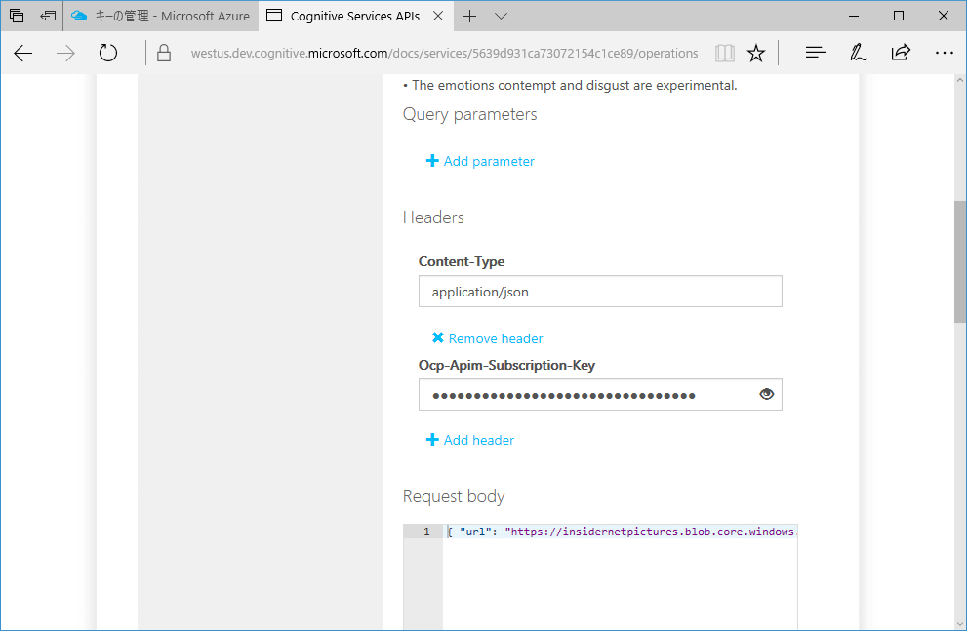Share this page

pos(901,53)
